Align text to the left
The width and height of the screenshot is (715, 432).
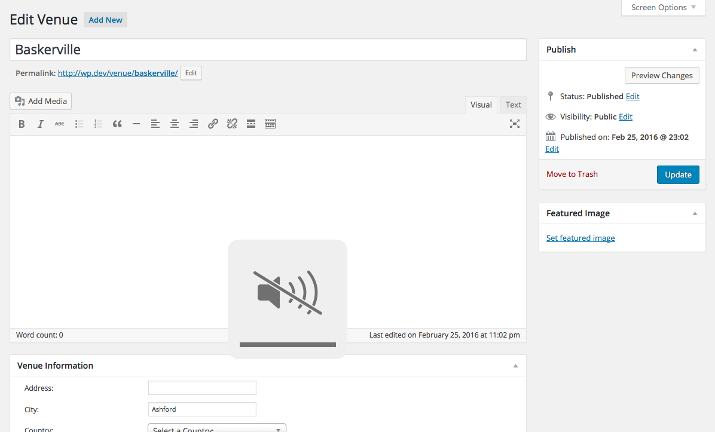pyautogui.click(x=155, y=124)
